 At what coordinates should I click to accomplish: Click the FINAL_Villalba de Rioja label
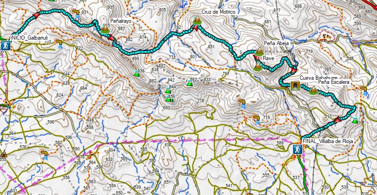click(327, 142)
